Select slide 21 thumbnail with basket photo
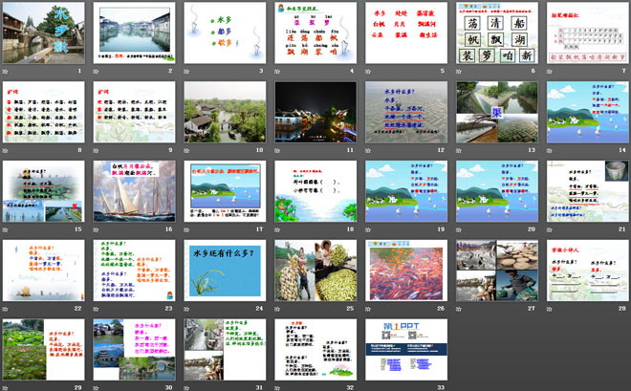The width and height of the screenshot is (631, 391). click(588, 191)
